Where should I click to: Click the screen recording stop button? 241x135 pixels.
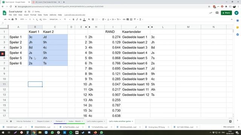tap(3, 54)
